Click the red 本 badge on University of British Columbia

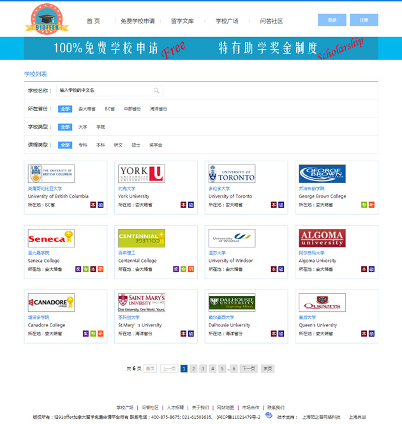click(93, 205)
